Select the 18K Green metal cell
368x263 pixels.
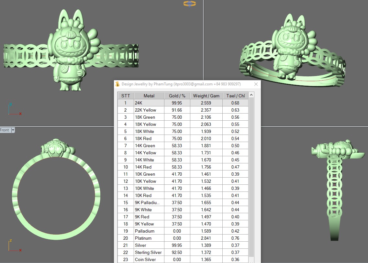click(149, 117)
